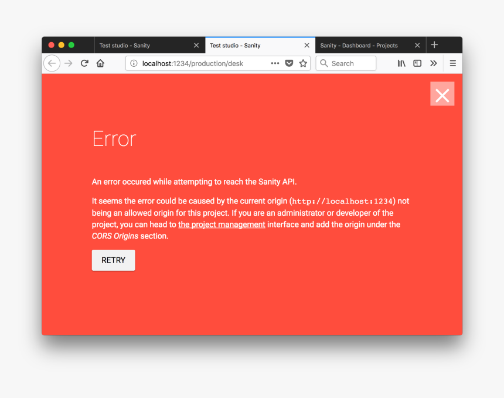Click 'An error occured while attempting' sentence
This screenshot has height=398, width=504.
194,182
